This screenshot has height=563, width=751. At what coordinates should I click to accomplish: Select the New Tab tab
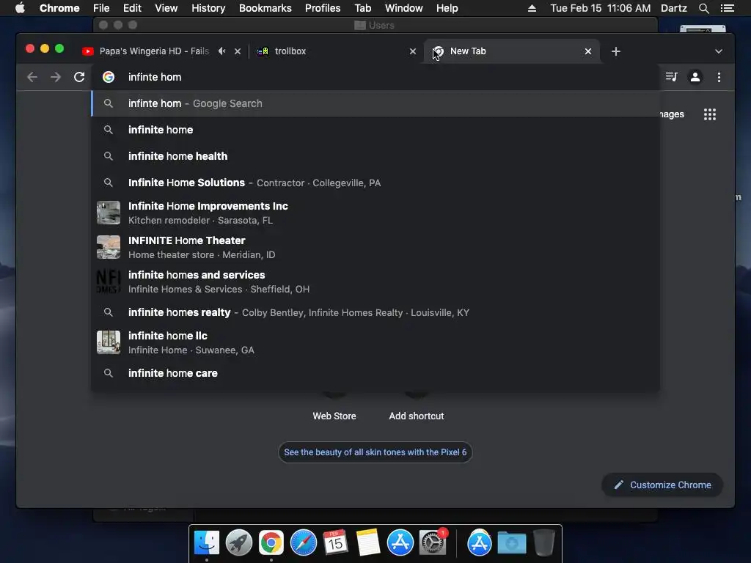tap(510, 51)
